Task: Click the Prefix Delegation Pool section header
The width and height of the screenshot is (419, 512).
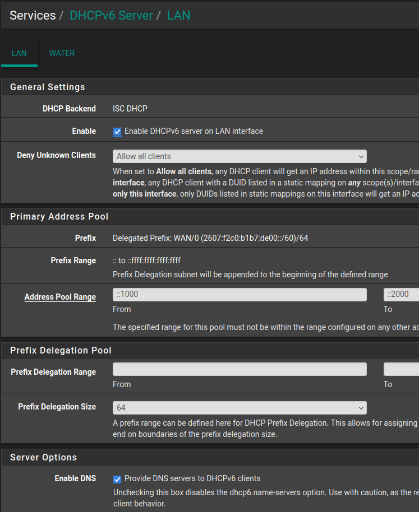Action: (x=61, y=350)
